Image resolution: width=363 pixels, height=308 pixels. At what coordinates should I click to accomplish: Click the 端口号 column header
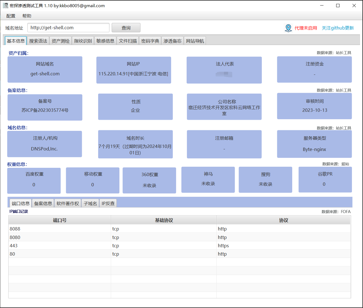60,220
